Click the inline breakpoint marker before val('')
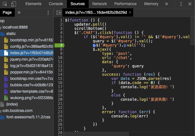 point(125,46)
